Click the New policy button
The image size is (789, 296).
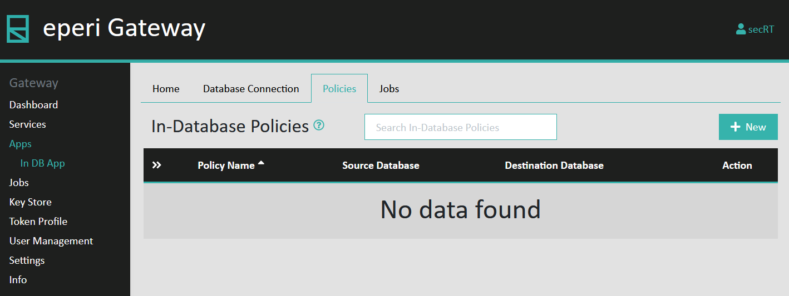point(748,127)
